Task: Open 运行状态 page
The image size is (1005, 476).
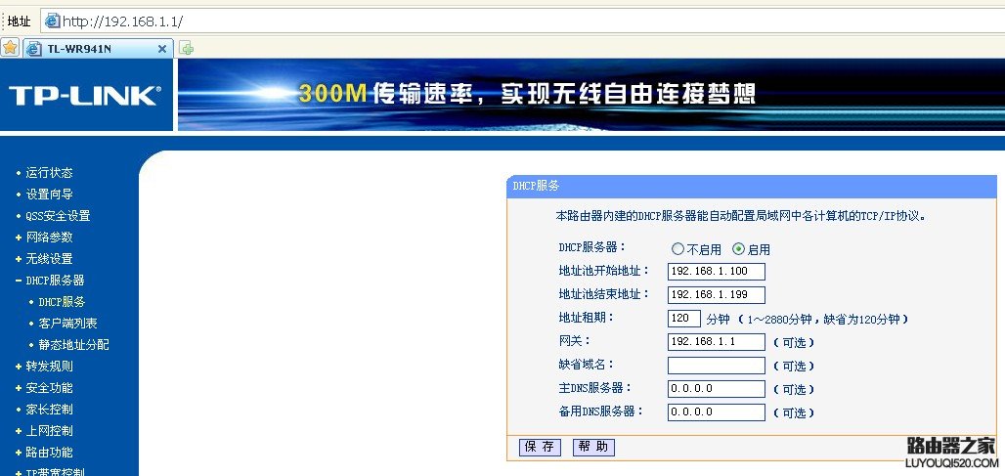Action: pos(49,173)
